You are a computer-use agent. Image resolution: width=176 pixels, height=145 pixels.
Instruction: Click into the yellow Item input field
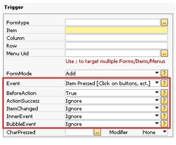pyautogui.click(x=116, y=30)
